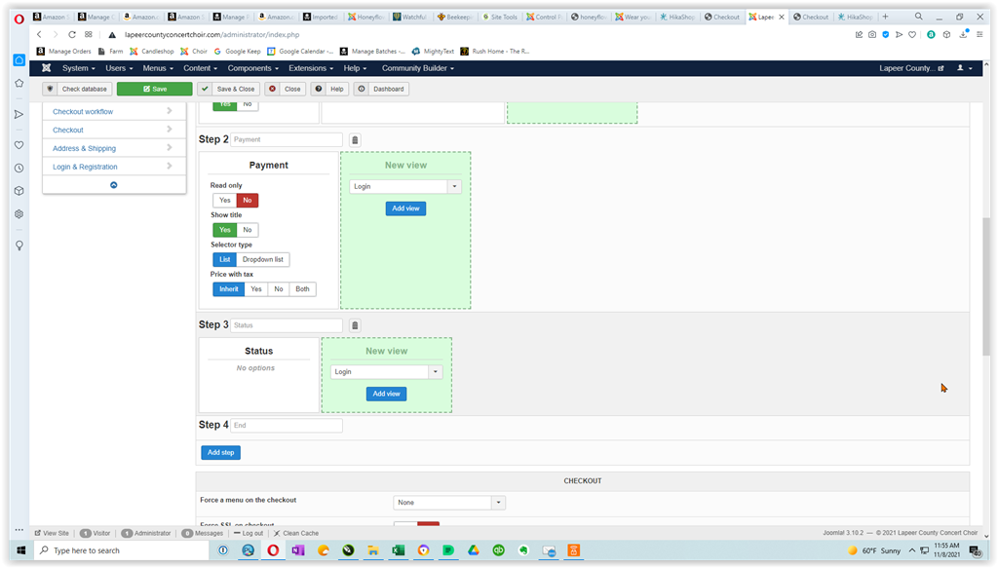The image size is (998, 568).
Task: Expand Checkout sidebar entry
Action: coord(114,130)
